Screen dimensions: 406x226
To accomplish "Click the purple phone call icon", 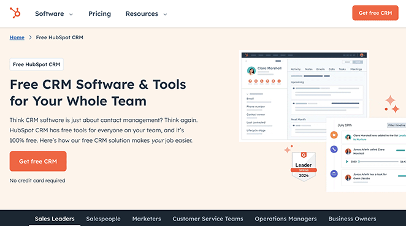I will click(x=334, y=149).
